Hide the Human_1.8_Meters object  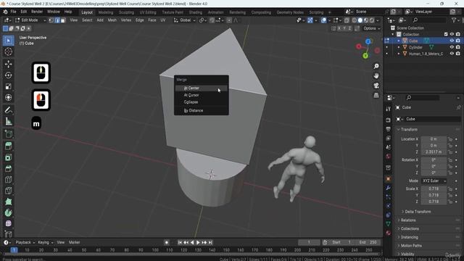tap(452, 54)
